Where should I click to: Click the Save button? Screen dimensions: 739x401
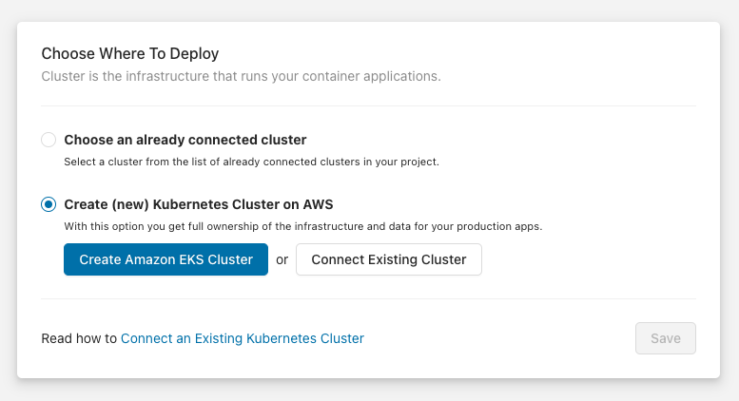click(666, 338)
